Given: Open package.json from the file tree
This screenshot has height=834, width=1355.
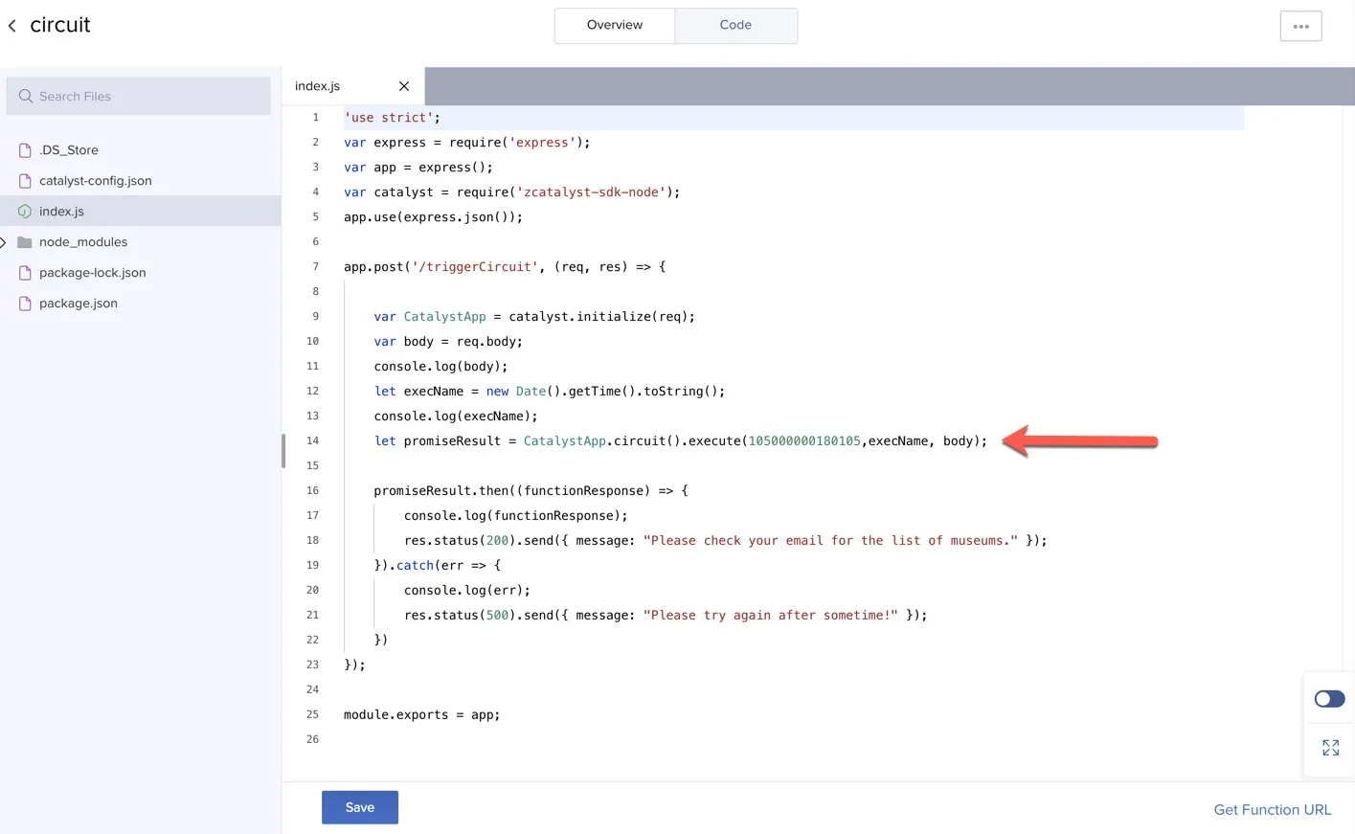Looking at the screenshot, I should tap(79, 304).
